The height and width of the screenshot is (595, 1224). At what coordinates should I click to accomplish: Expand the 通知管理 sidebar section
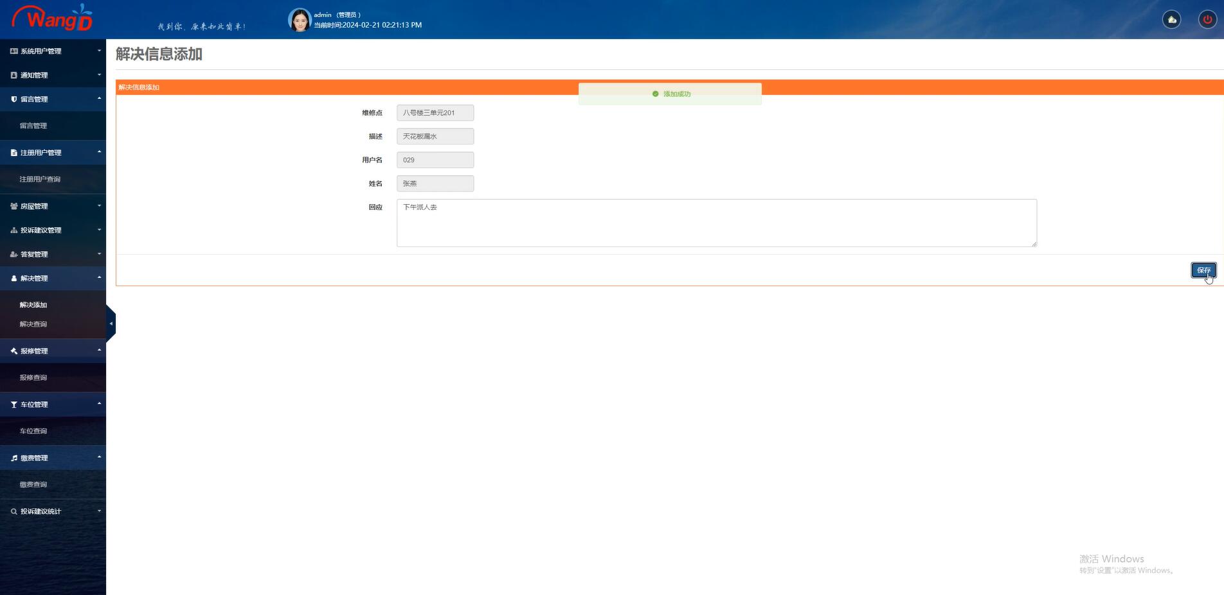[x=53, y=75]
